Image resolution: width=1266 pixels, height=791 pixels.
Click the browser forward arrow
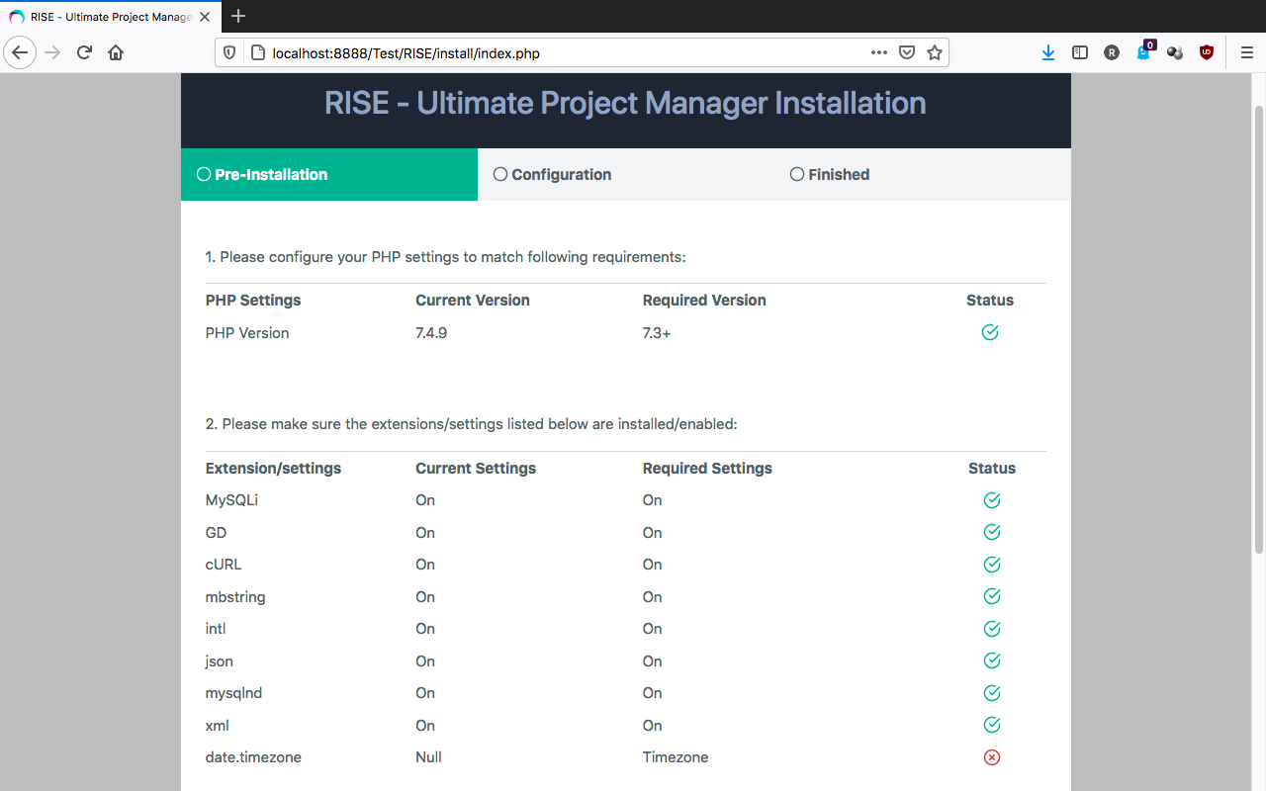coord(53,52)
